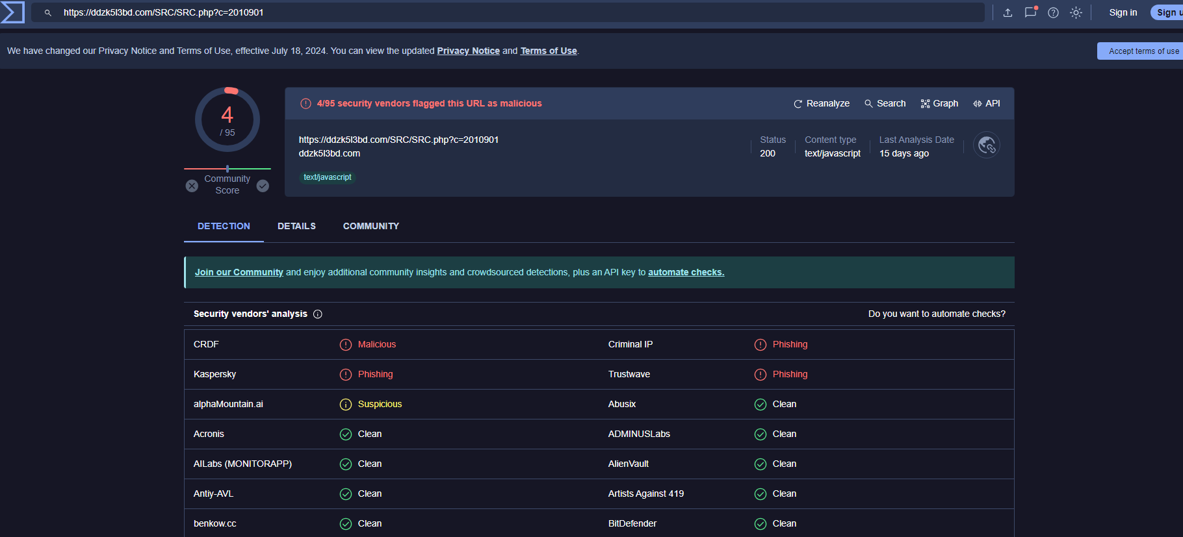Switch to the DETAILS tab
The width and height of the screenshot is (1183, 537).
(x=296, y=226)
